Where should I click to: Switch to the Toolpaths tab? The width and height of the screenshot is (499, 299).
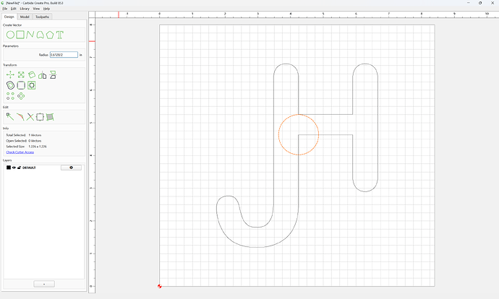click(42, 17)
